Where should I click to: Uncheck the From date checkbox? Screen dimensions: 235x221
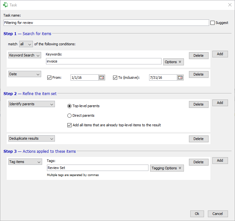(49, 77)
